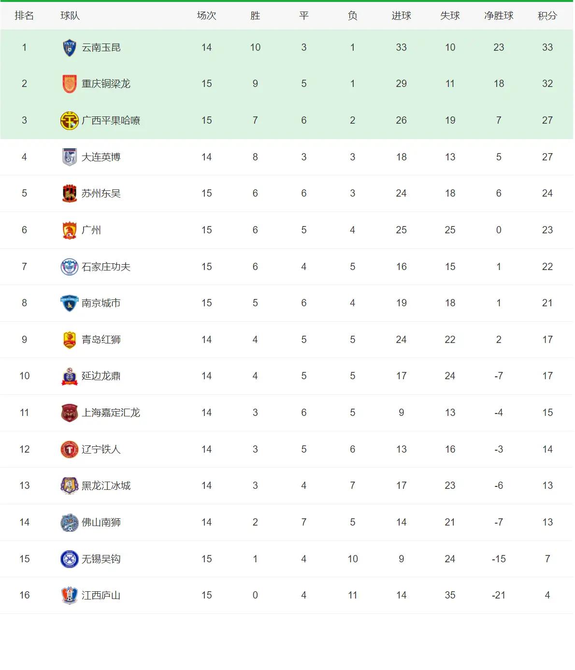The image size is (575, 670).
Task: Open the 上海嘉定汇龙 team name link
Action: (x=111, y=413)
